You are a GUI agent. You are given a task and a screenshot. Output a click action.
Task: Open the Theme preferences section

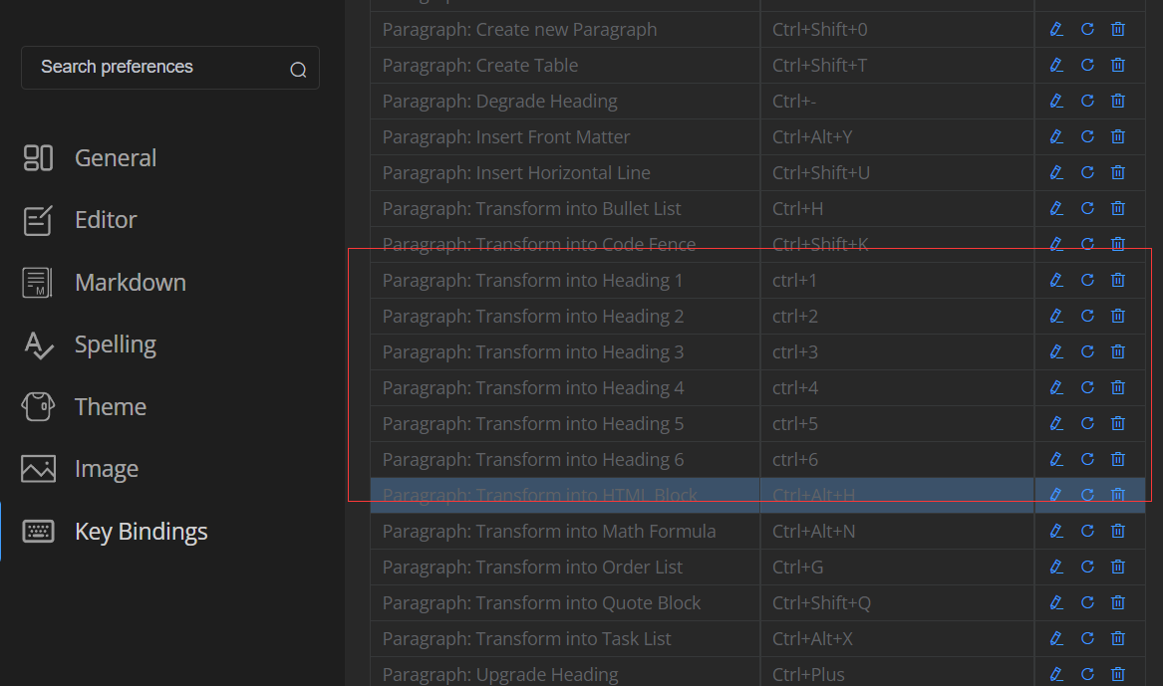110,406
